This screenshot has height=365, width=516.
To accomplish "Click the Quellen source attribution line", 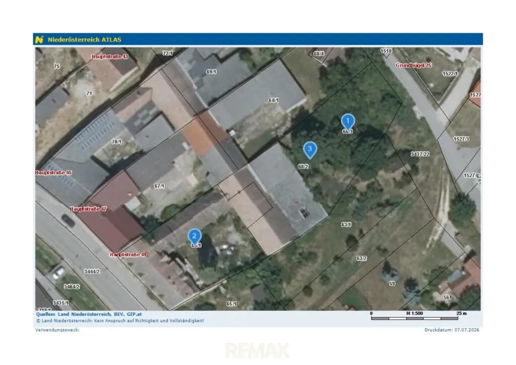I will point(89,314).
